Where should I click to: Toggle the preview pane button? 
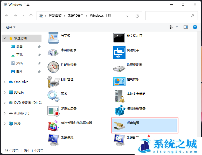pos(185,27)
